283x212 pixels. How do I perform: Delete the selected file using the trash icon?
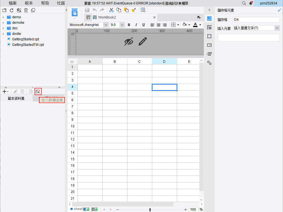tap(26, 10)
